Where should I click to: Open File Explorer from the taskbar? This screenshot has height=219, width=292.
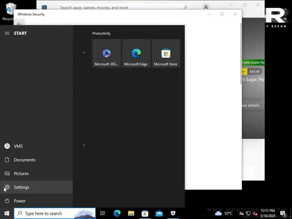pos(131,213)
